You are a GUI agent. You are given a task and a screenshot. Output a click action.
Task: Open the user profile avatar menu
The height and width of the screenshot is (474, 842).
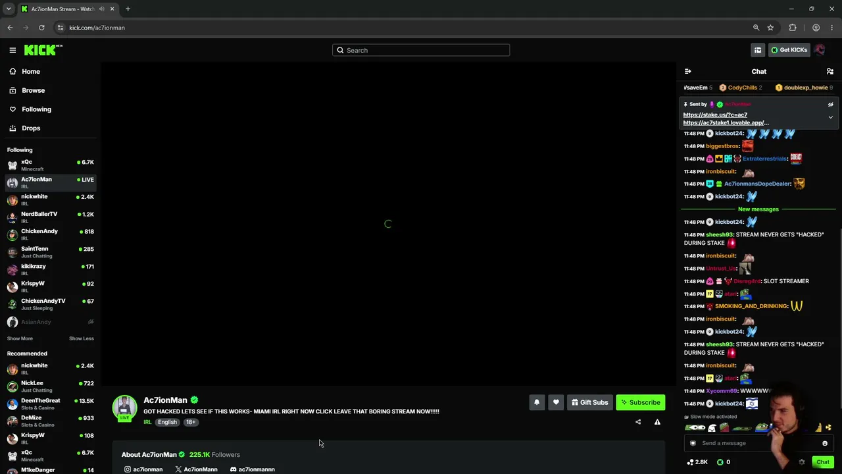pos(820,50)
